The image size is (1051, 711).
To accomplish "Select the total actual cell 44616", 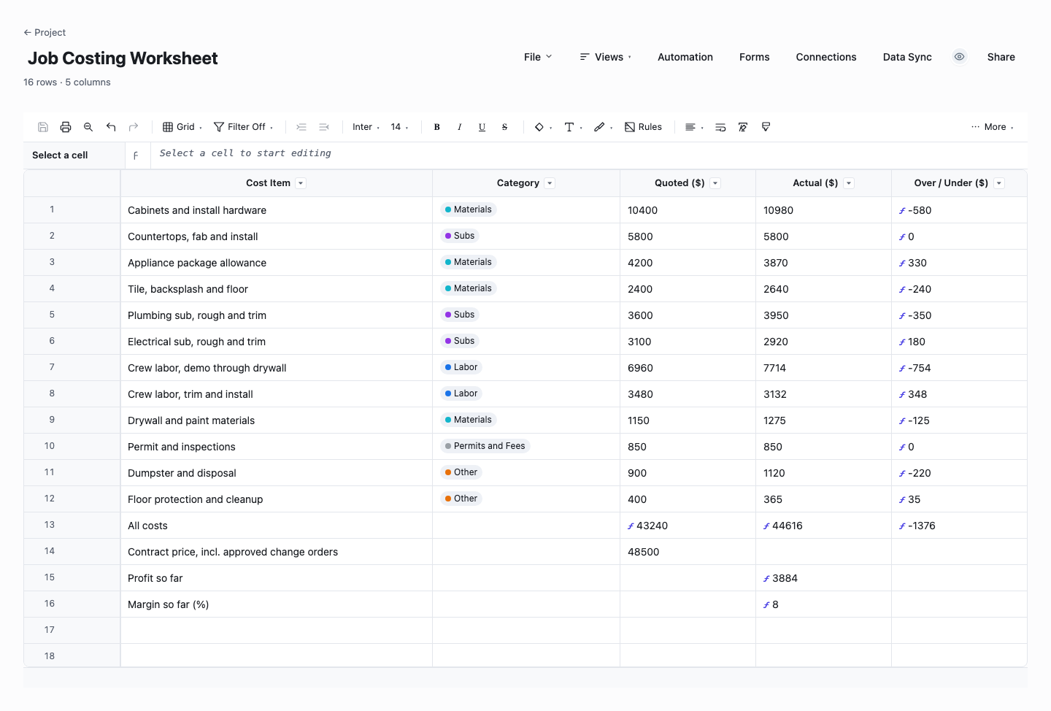I will tap(823, 526).
